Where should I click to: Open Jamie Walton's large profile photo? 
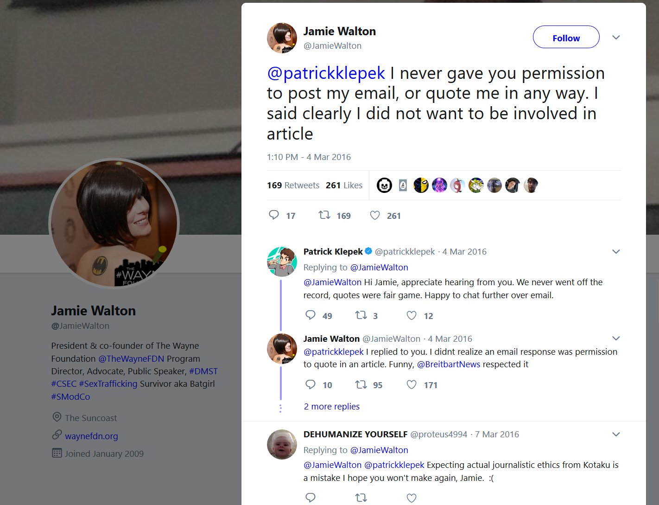pyautogui.click(x=114, y=223)
